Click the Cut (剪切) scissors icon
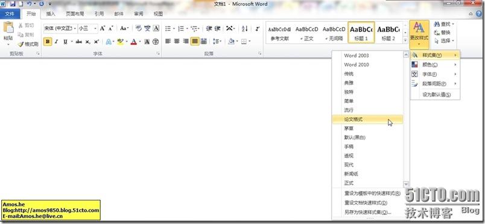This screenshot has height=224, width=485. (x=21, y=25)
